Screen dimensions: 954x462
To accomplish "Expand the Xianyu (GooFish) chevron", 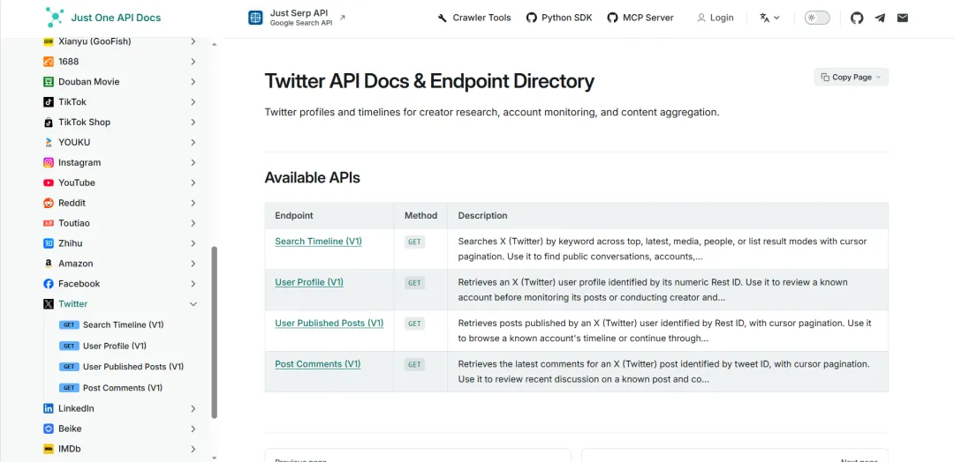I will [193, 41].
